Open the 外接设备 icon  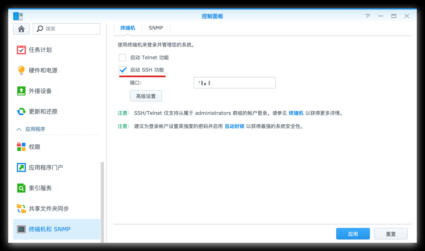[x=21, y=91]
